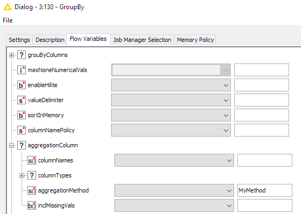This screenshot has width=301, height=214.
Task: Click the sortInMemory new variable name field
Action: 262,115
